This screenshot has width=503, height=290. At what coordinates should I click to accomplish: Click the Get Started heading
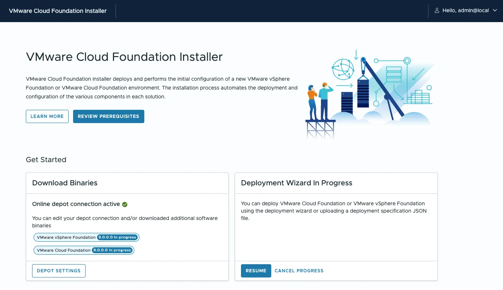(46, 160)
